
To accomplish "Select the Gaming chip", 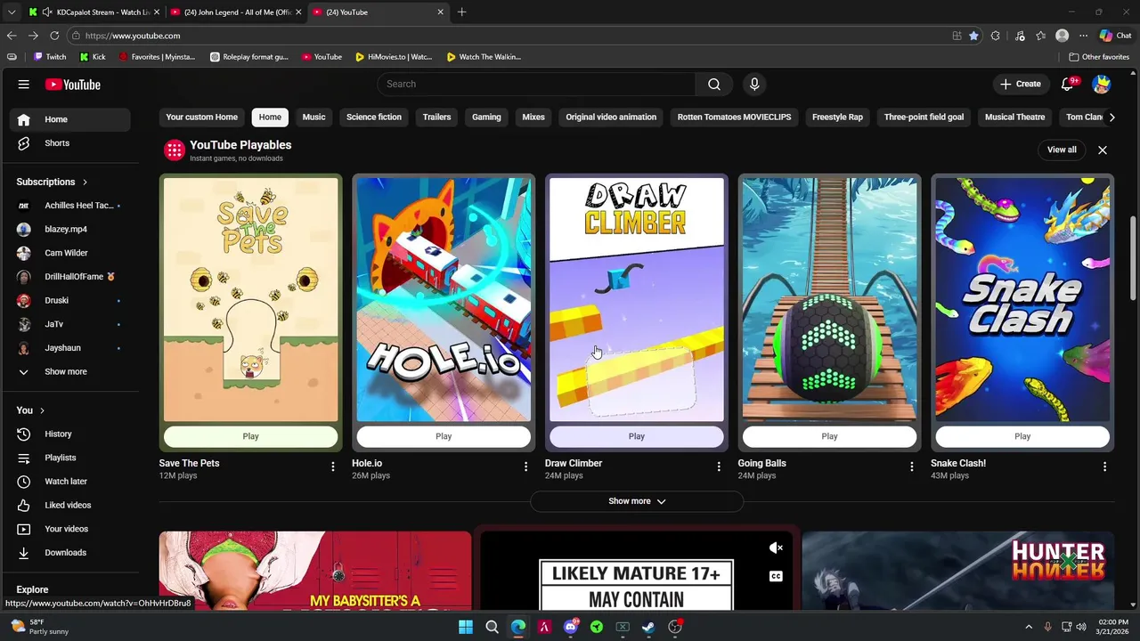I will 486,118.
